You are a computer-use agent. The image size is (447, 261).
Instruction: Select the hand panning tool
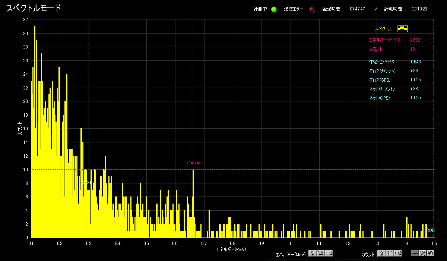click(x=431, y=254)
